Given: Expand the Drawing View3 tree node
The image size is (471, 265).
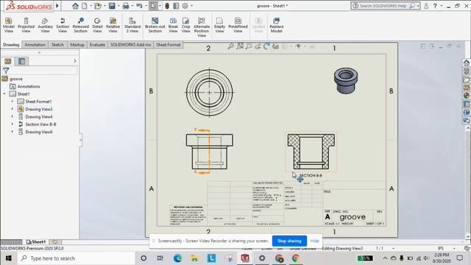Looking at the screenshot, I should click(x=13, y=109).
